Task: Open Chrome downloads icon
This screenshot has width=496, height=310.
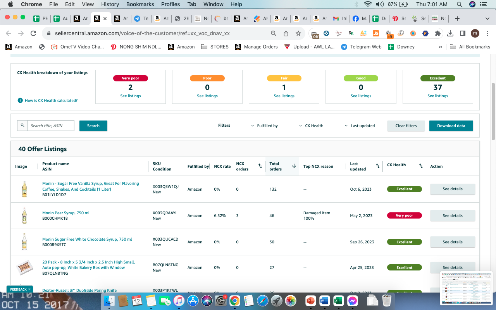Action: click(450, 33)
